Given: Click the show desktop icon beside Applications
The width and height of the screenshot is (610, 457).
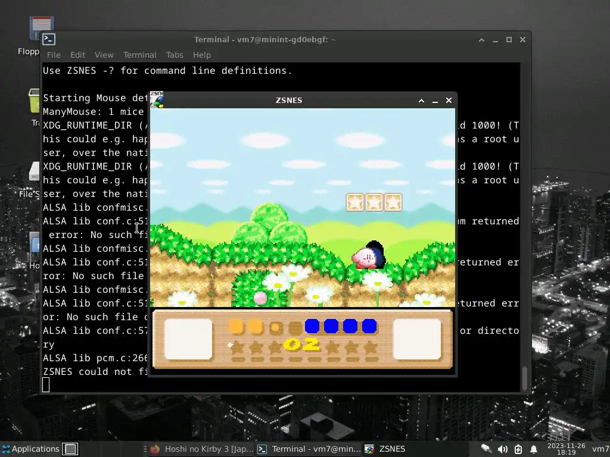Looking at the screenshot, I should point(70,449).
